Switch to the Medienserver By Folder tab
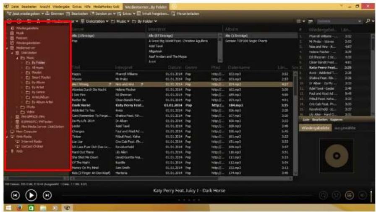Viewport: 376px width, 212px height. click(x=146, y=7)
